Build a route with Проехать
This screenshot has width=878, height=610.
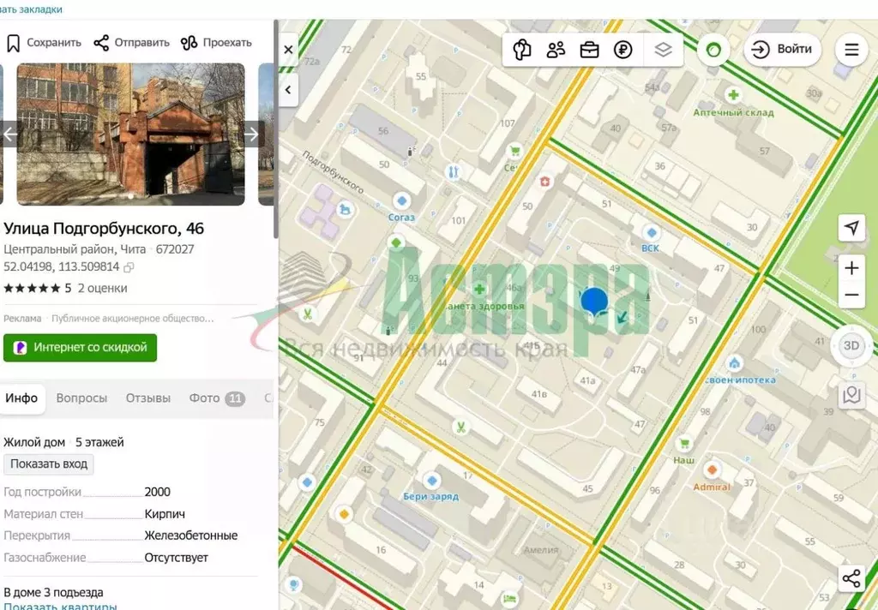(216, 43)
